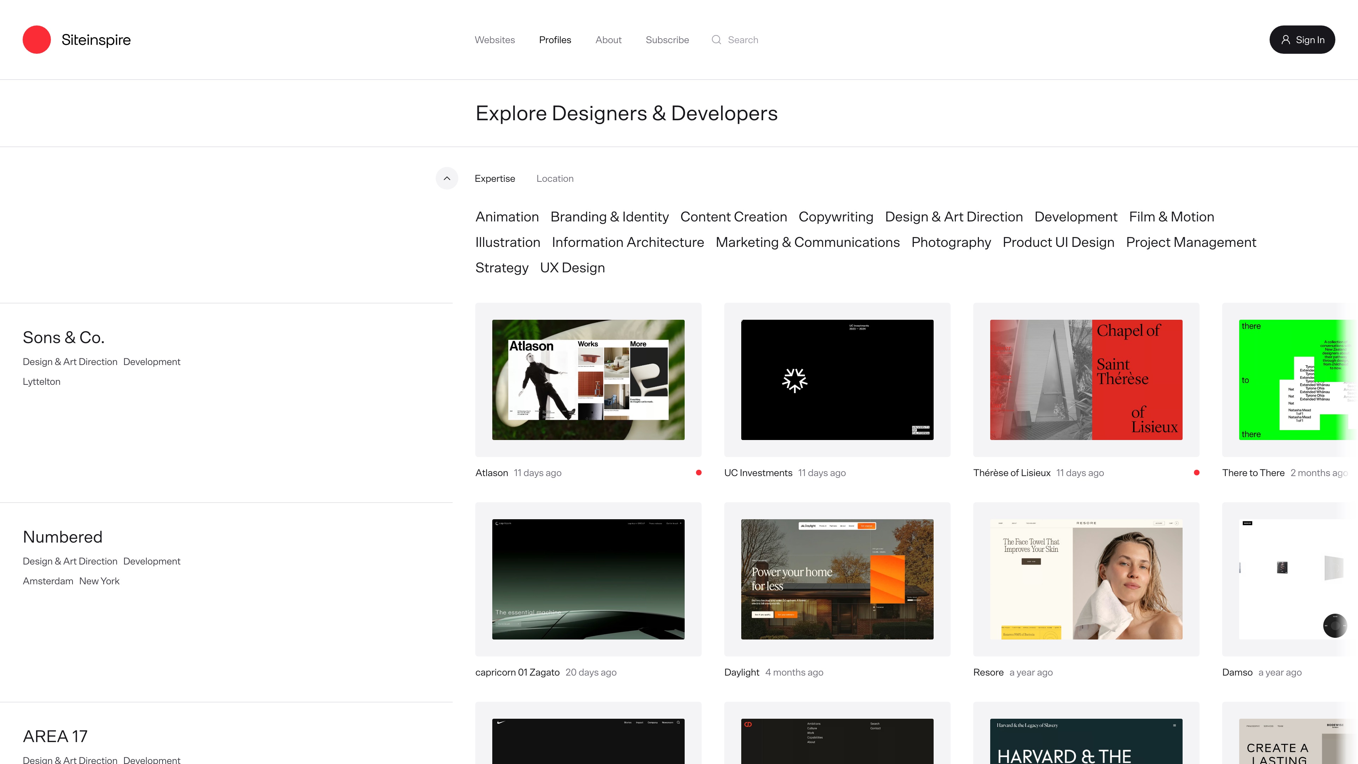
Task: Click Design & Art Direction under Sons & Co.
Action: 70,362
